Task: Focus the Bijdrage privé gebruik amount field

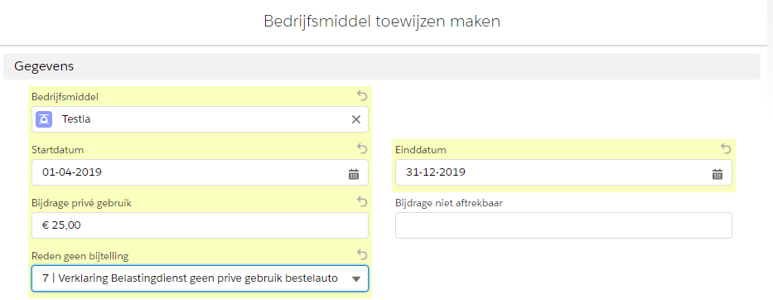Action: (x=200, y=225)
